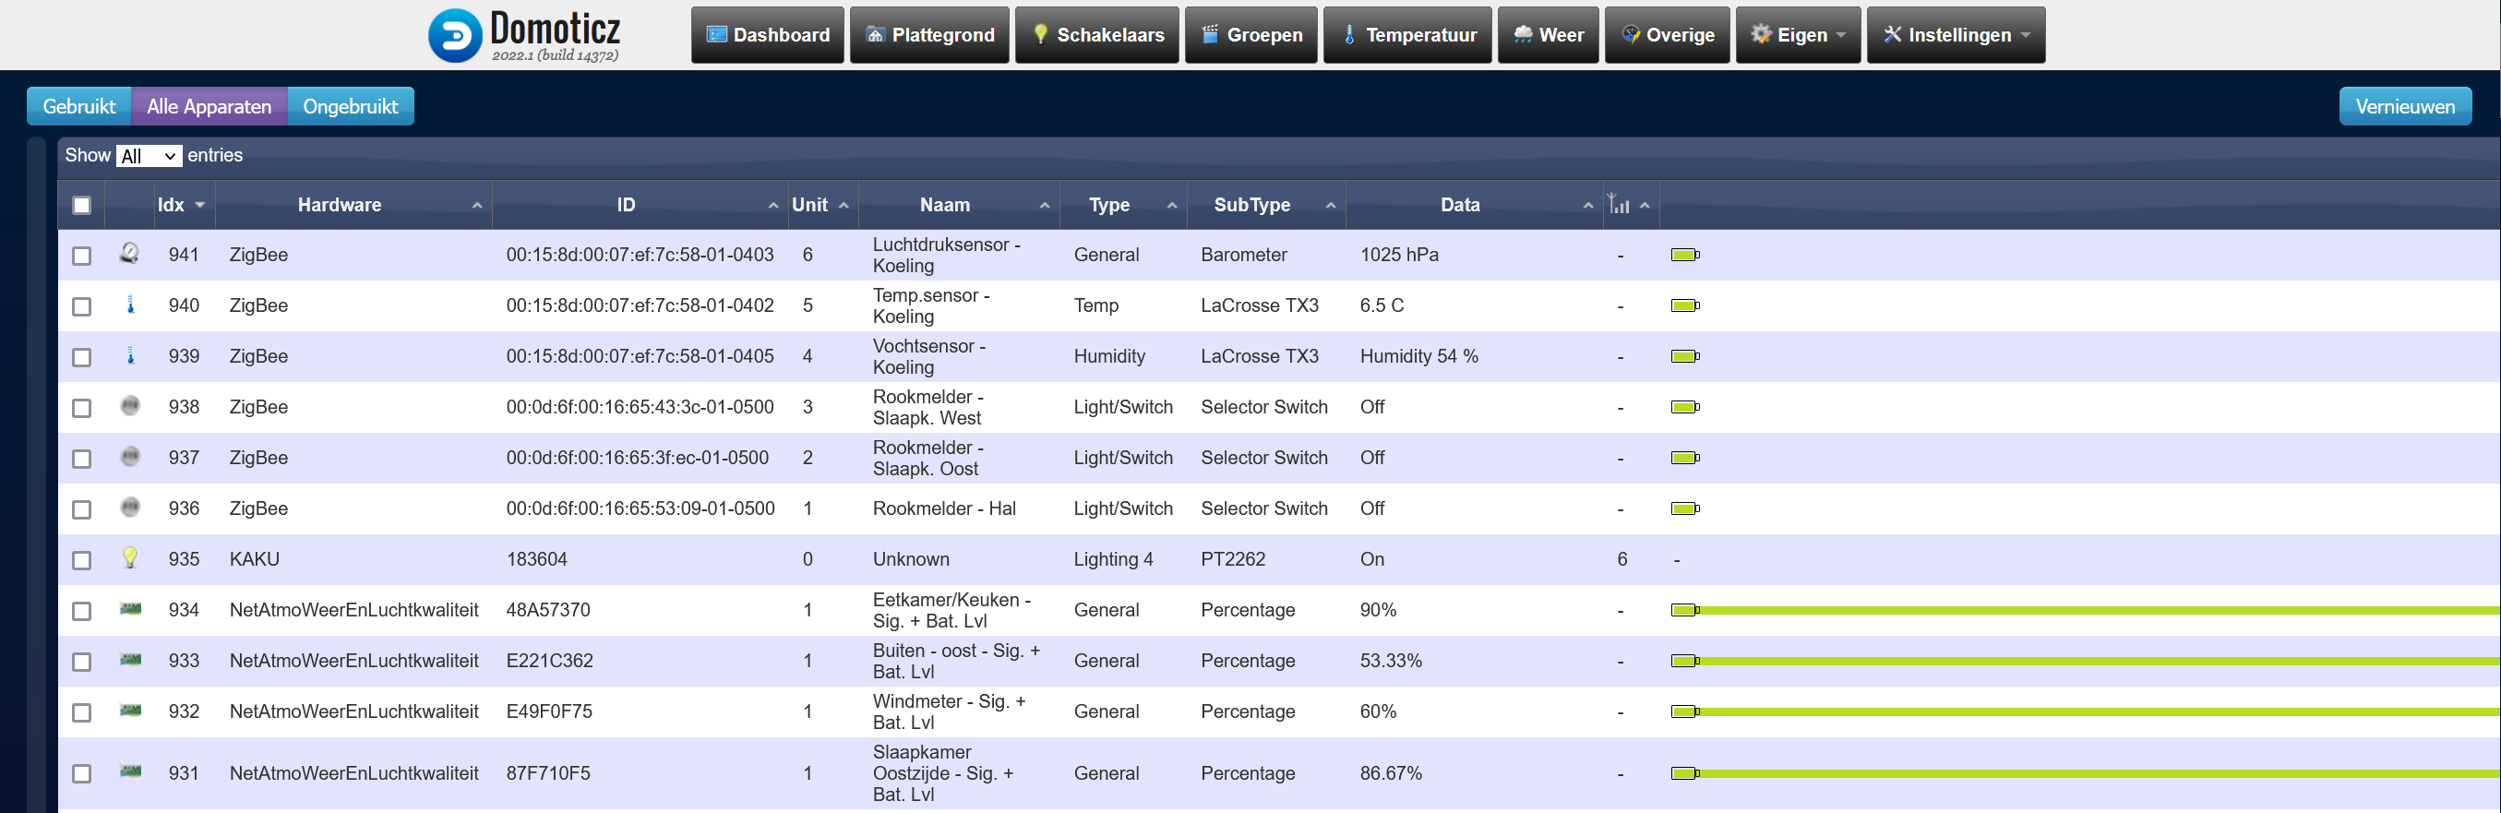Click battery icon in row 933
The image size is (2501, 813).
[x=1684, y=661]
